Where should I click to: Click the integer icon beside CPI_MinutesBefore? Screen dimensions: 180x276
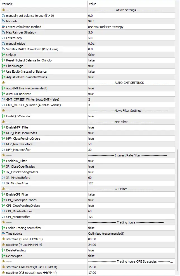[x=3, y=211]
